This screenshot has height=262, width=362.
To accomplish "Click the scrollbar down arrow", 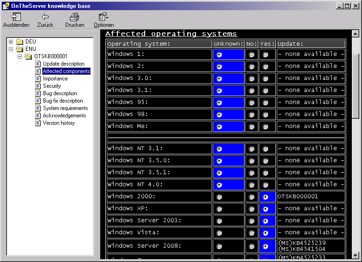I will coord(356,256).
